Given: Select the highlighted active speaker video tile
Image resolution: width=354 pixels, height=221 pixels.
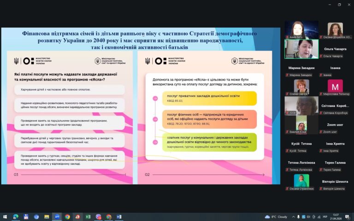Looking at the screenshot, I should tap(301, 49).
